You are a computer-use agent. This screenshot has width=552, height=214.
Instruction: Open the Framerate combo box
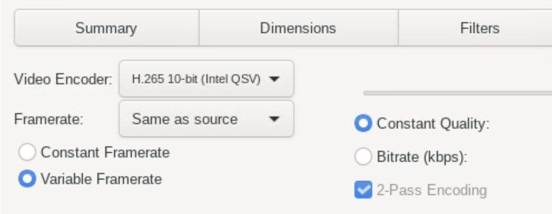coord(206,119)
